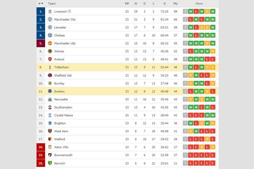This screenshot has height=169, width=254.
Task: Sort the table by MP column header
Action: tap(127, 3)
